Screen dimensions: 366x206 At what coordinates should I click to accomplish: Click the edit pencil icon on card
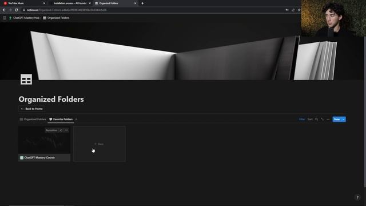[61, 130]
